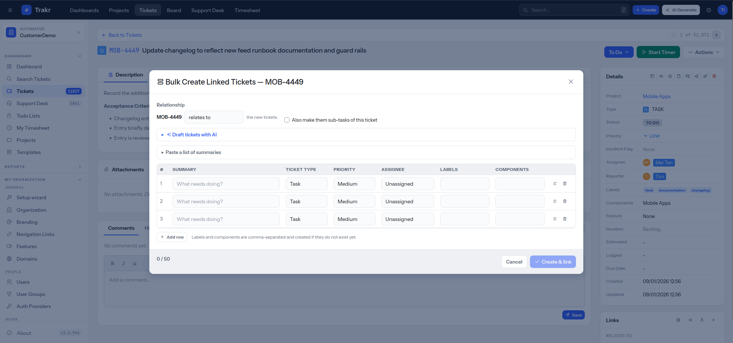The width and height of the screenshot is (733, 343).
Task: Switch to the Description tab
Action: pos(125,75)
